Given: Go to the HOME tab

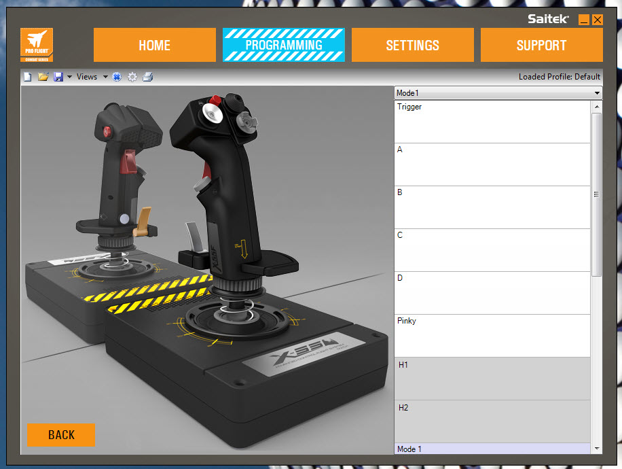Looking at the screenshot, I should tap(155, 45).
